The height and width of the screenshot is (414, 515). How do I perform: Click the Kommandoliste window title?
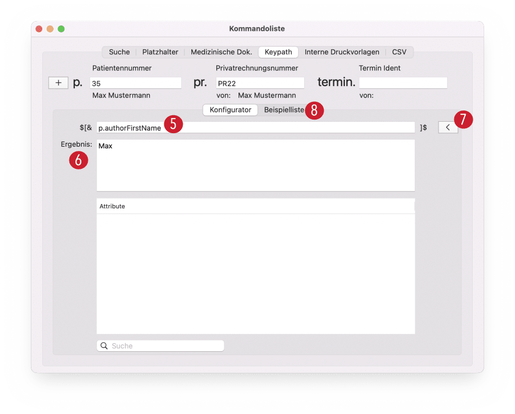(x=257, y=29)
